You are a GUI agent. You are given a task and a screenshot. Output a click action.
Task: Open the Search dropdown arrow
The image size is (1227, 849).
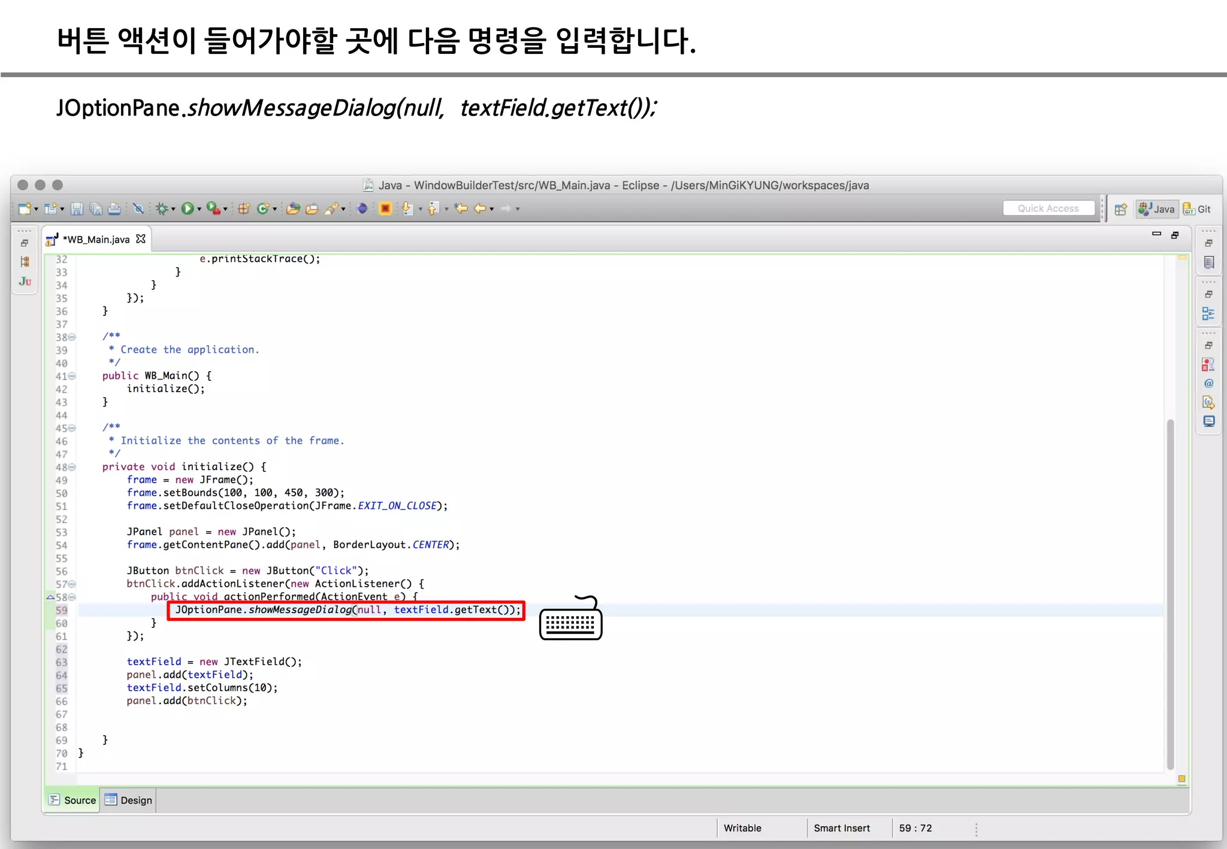(343, 209)
